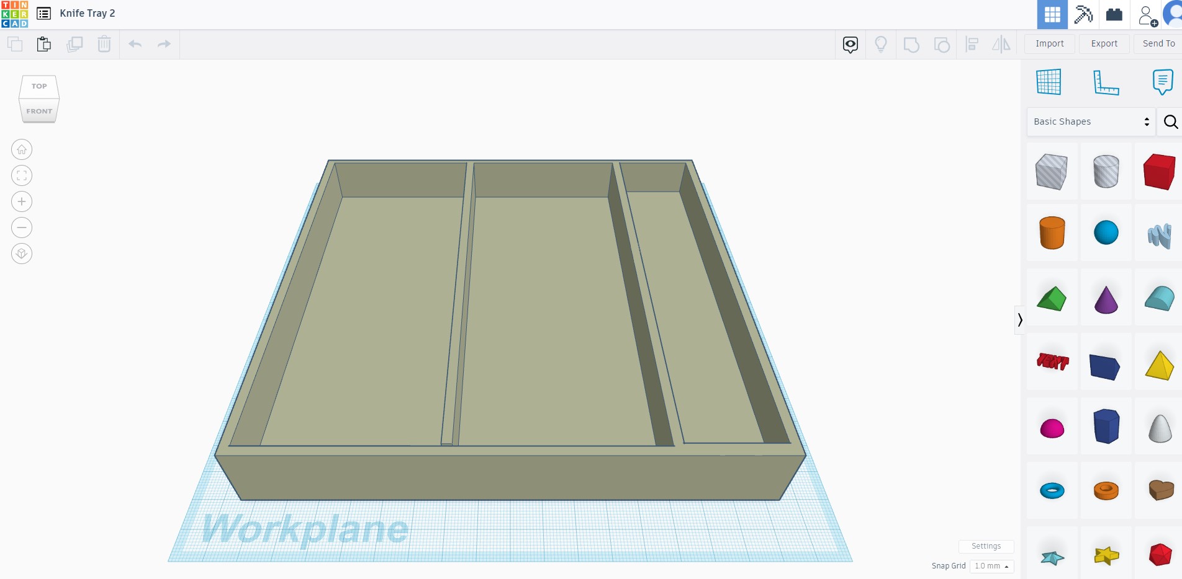1182x579 pixels.
Task: Select the orange Cylinder shape
Action: click(x=1052, y=232)
